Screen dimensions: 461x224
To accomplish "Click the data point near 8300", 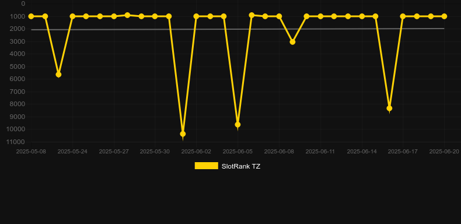I will tap(389, 108).
